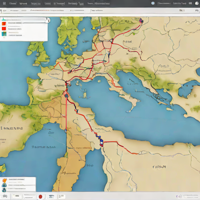Select the blue globe icon in bottom-left panel
Image resolution: width=200 pixels, height=200 pixels.
[x=4, y=185]
